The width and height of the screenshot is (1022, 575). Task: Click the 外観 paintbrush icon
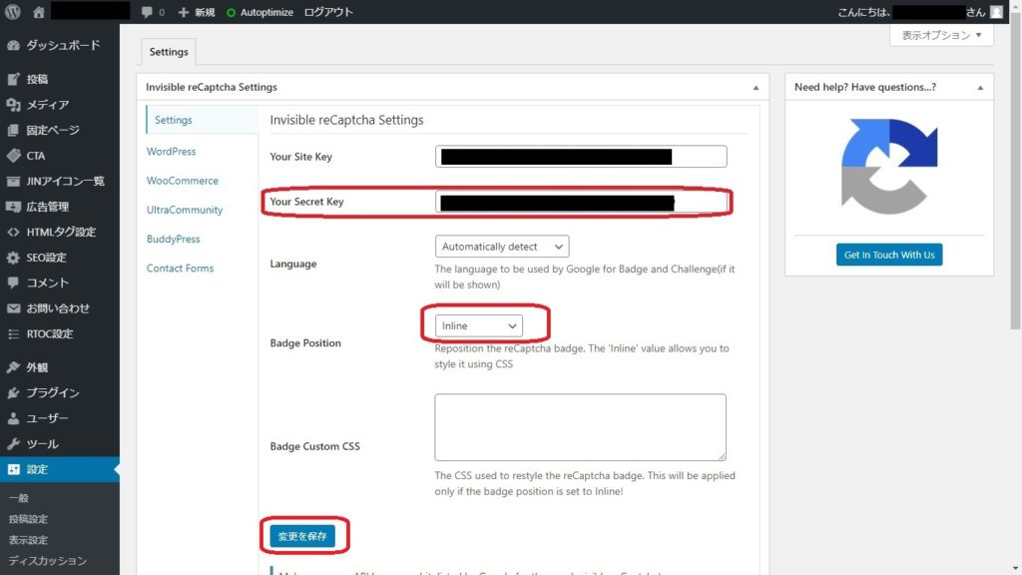[13, 367]
